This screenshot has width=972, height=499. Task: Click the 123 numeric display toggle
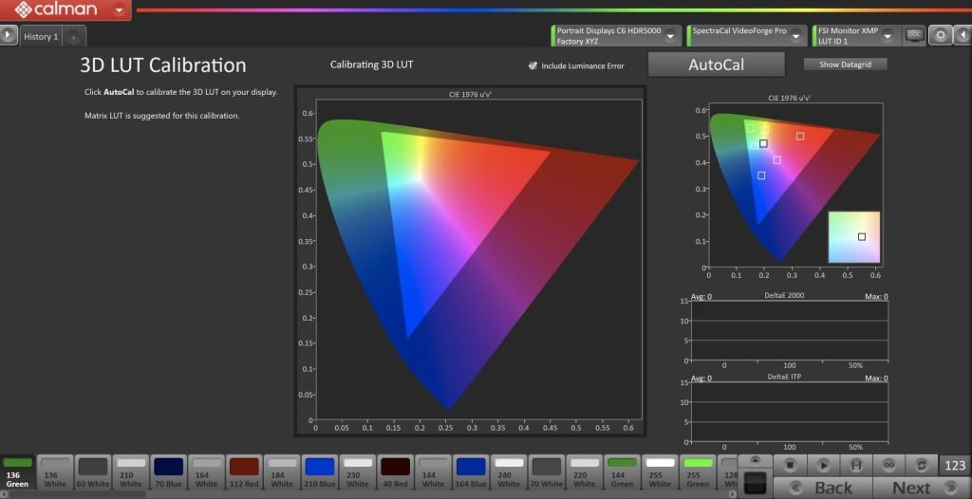click(954, 465)
